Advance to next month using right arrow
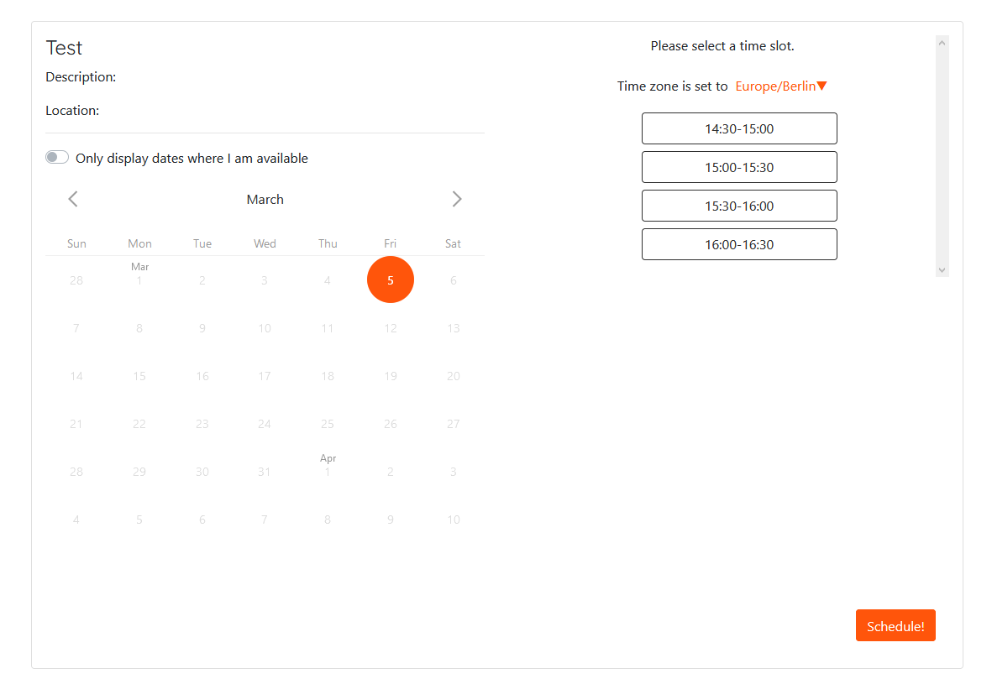The width and height of the screenshot is (992, 679). 457,199
